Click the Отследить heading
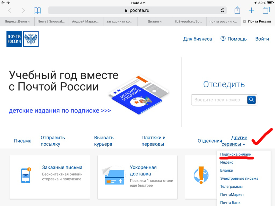 click(224, 84)
